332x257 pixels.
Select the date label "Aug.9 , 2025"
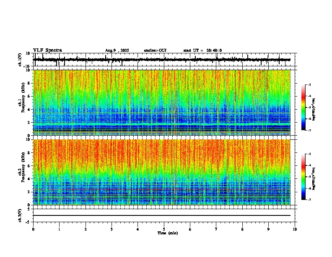(x=117, y=50)
